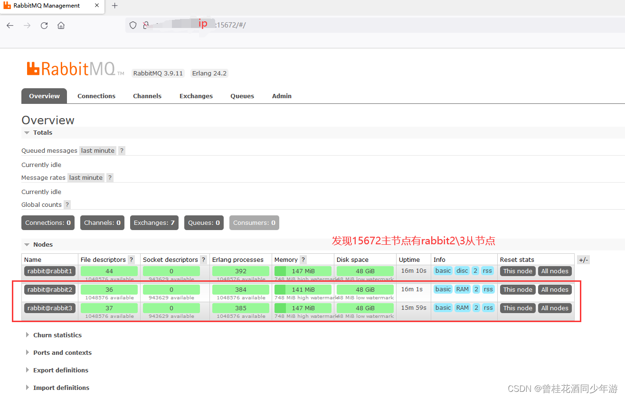Reset stats on All nodes in rabbit2 row
Viewport: 625px width, 398px height.
555,289
